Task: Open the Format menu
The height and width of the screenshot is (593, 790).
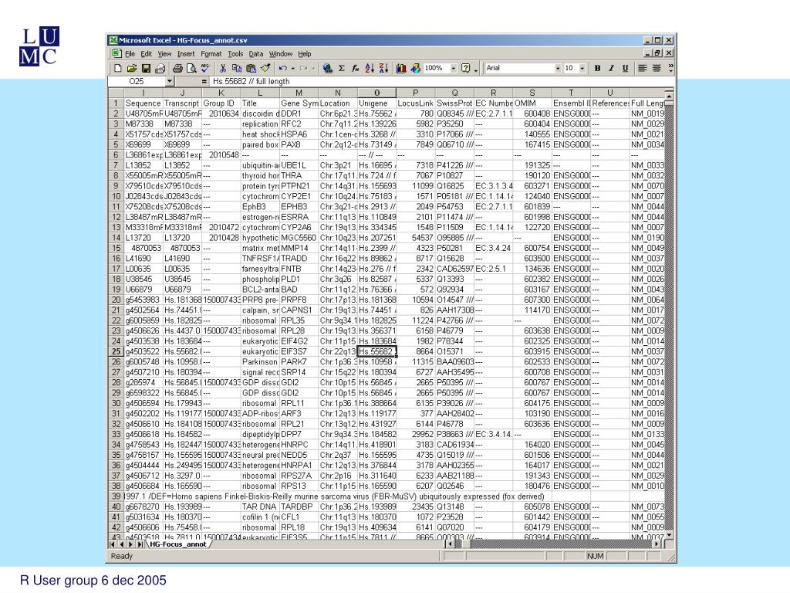Action: tap(211, 54)
